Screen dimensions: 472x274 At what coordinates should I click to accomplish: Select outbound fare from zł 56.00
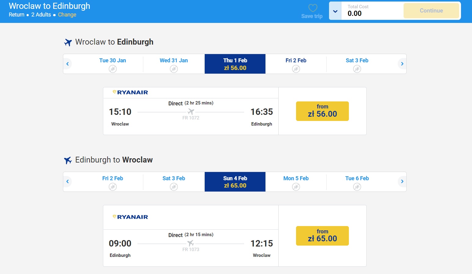(x=322, y=111)
